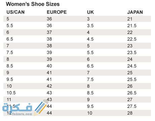This screenshot has width=155, height=121.
Task: Click UK size 10 cell
Action: click(90, 113)
